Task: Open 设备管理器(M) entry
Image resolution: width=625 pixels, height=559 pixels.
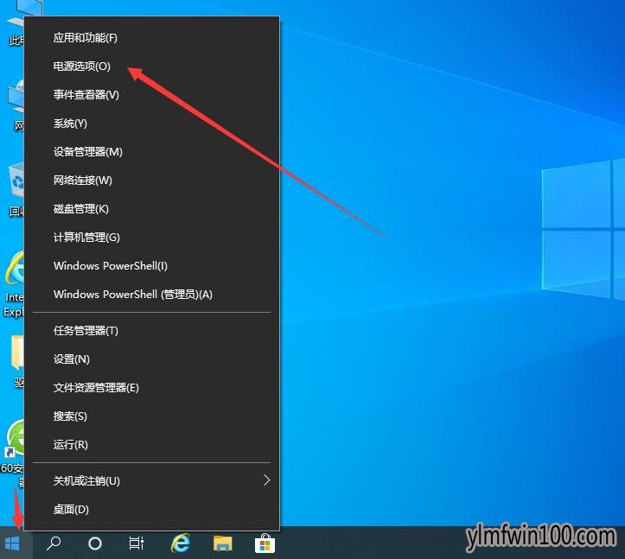Action: 151,152
